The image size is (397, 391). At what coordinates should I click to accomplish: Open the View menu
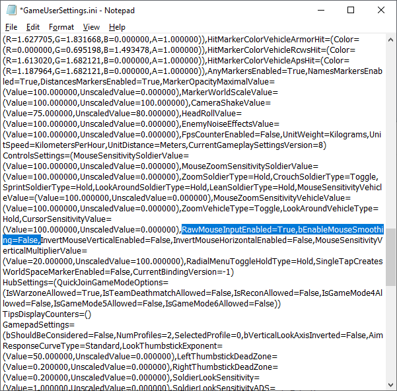click(92, 27)
